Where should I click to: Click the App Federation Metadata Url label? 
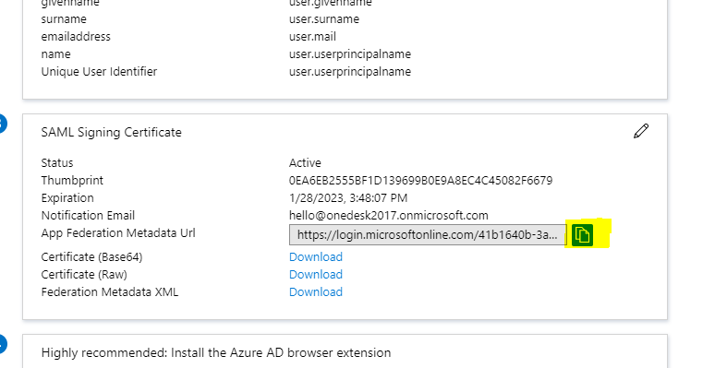coord(118,232)
